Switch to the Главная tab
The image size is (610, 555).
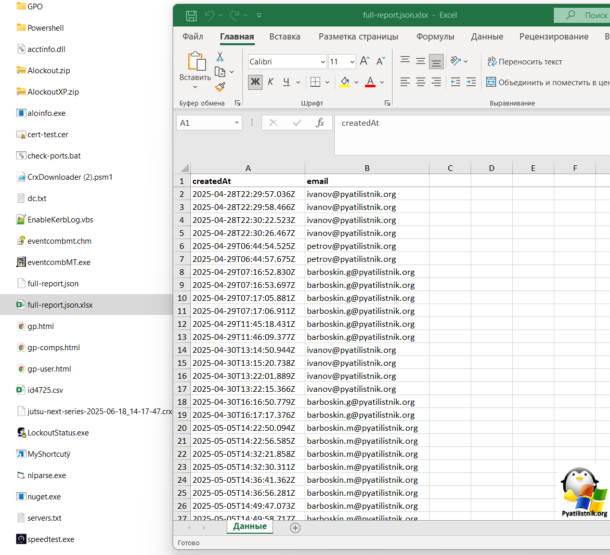(x=237, y=36)
